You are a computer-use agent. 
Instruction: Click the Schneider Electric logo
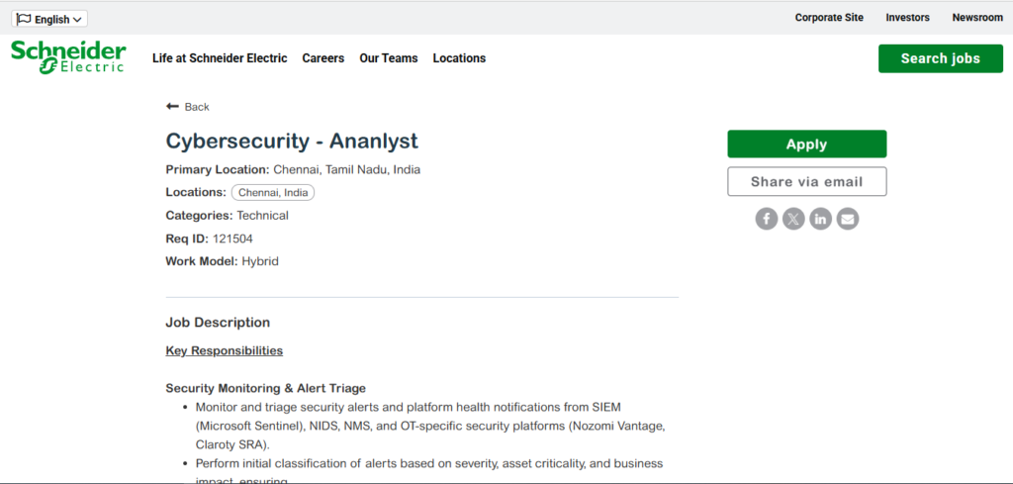pos(68,57)
